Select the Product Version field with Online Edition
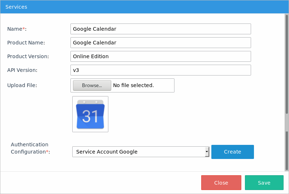Image resolution: width=289 pixels, height=194 pixels. click(x=160, y=56)
